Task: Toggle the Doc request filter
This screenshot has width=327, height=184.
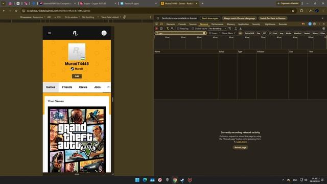Action: coord(259,33)
